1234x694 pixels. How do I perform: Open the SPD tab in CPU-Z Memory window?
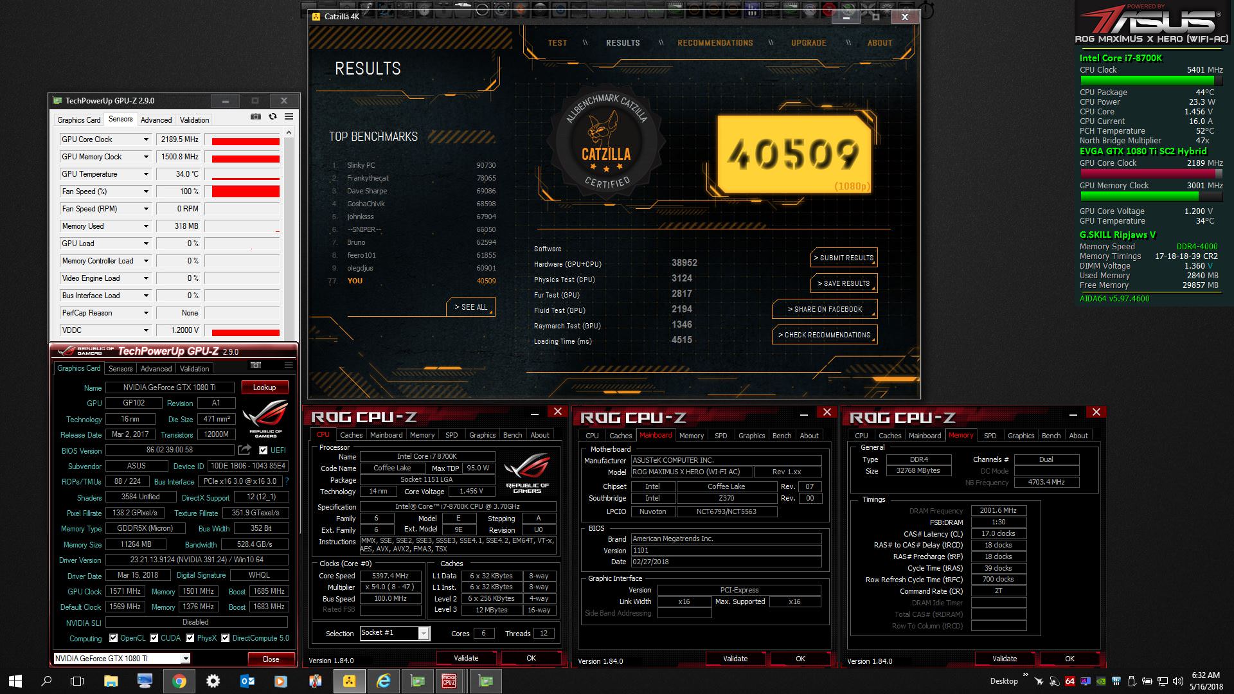(x=990, y=436)
